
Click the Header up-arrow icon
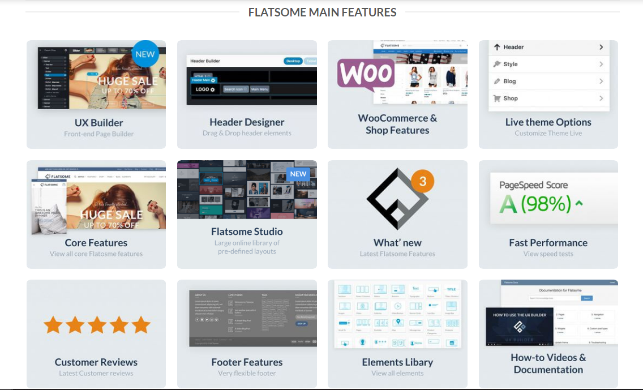click(497, 47)
